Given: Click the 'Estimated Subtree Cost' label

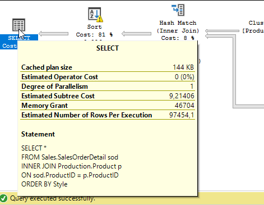Looking at the screenshot, I should pyautogui.click(x=58, y=96).
